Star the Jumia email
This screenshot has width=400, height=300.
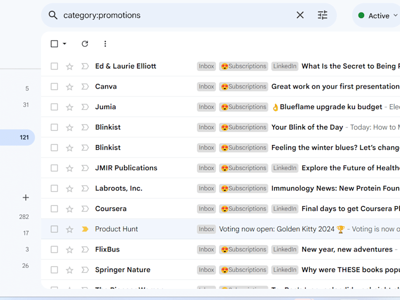pos(69,107)
